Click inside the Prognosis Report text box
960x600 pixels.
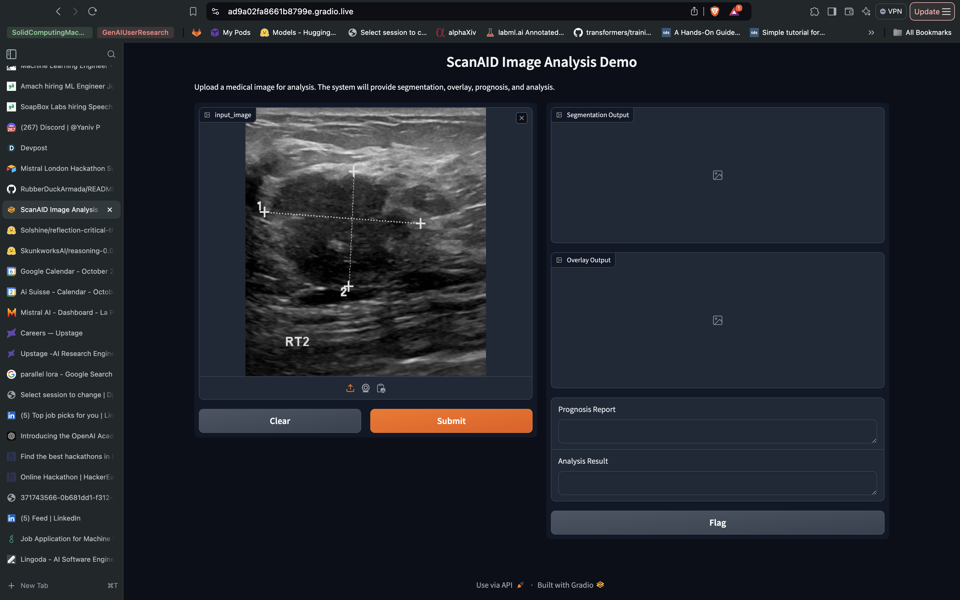[717, 431]
